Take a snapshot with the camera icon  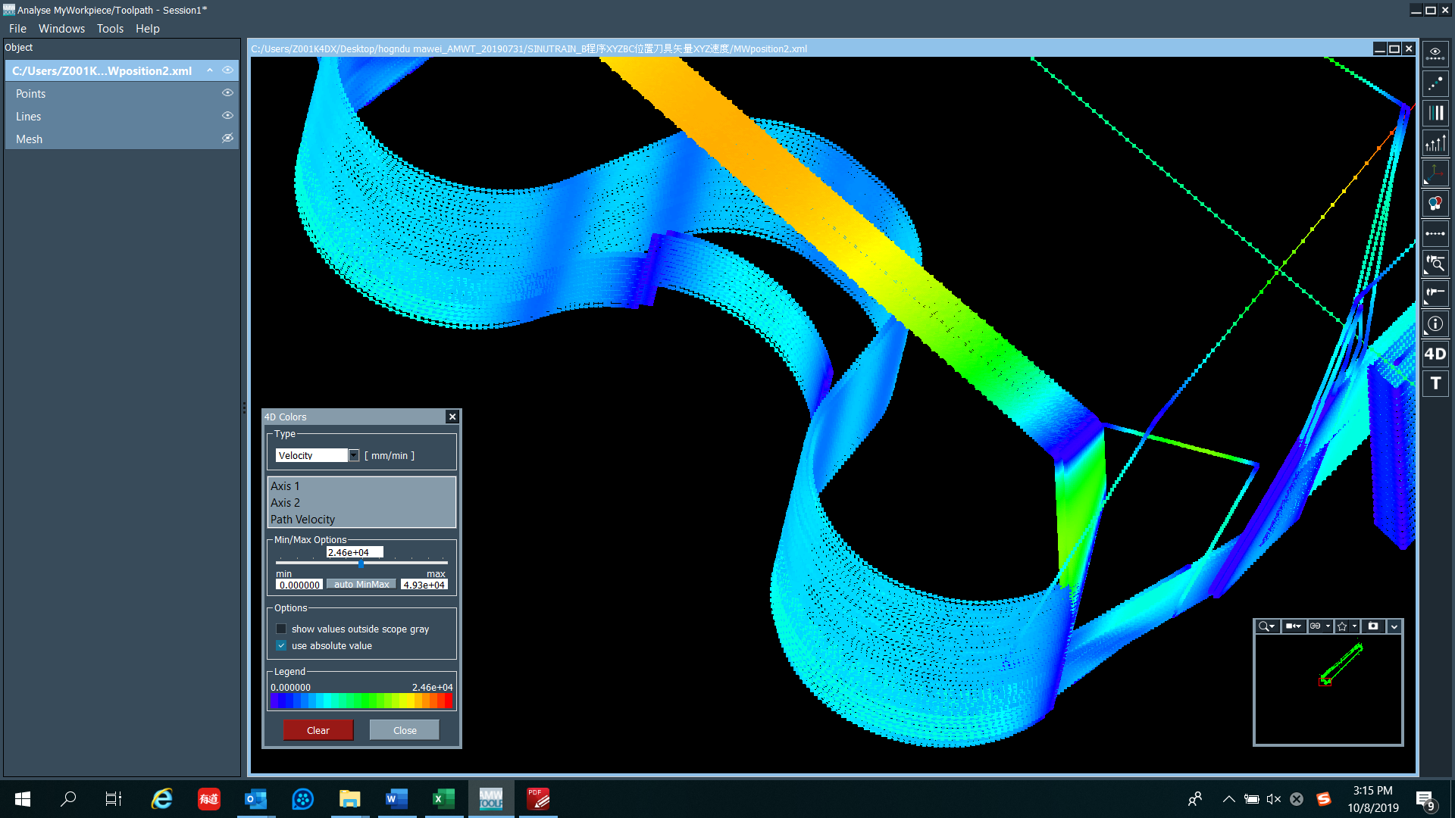pyautogui.click(x=1372, y=626)
